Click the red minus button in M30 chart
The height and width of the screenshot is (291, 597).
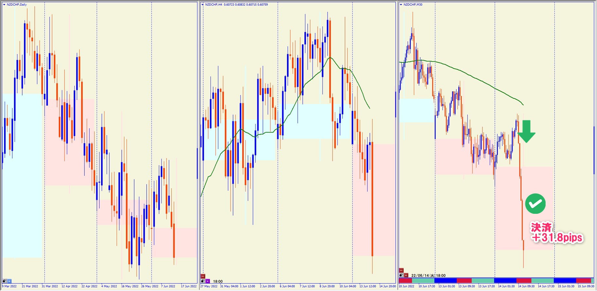tap(401, 270)
